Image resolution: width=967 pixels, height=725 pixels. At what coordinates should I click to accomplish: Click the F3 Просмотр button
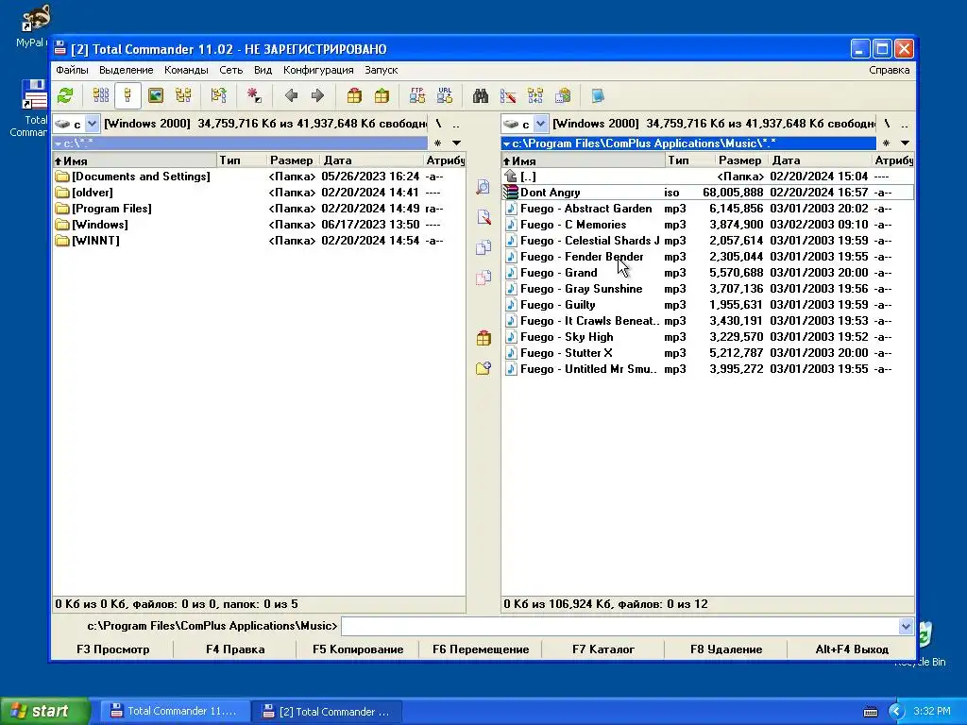(x=113, y=649)
